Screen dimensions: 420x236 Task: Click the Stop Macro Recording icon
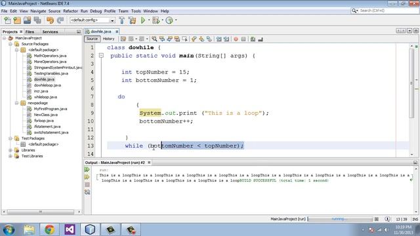pyautogui.click(x=243, y=39)
